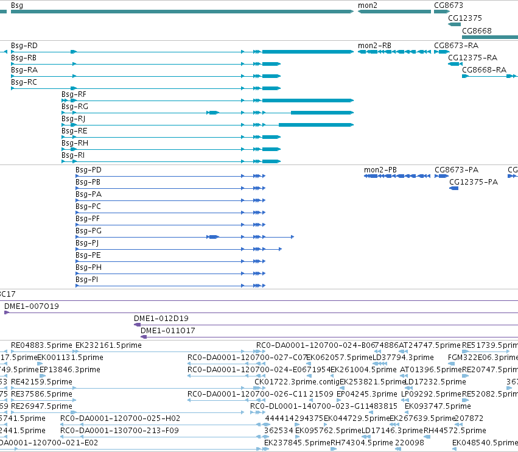Open the Bsg-RG transcript label
The height and width of the screenshot is (452, 518).
coord(75,107)
